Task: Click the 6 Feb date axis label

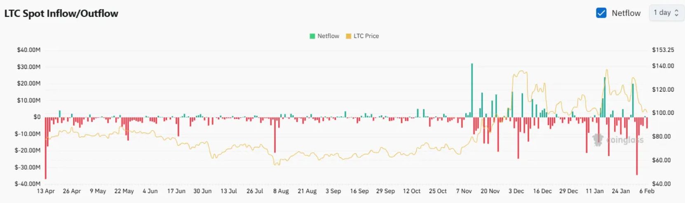Action: (647, 191)
